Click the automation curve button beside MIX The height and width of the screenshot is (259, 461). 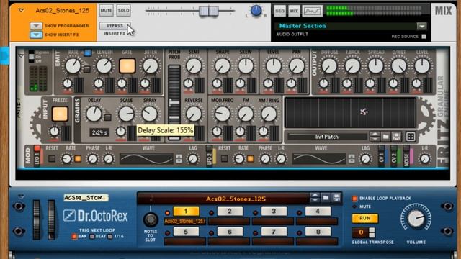coord(312,12)
